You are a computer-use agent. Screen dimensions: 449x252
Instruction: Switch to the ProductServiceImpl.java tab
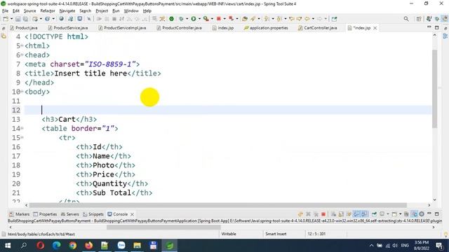pyautogui.click(x=122, y=28)
